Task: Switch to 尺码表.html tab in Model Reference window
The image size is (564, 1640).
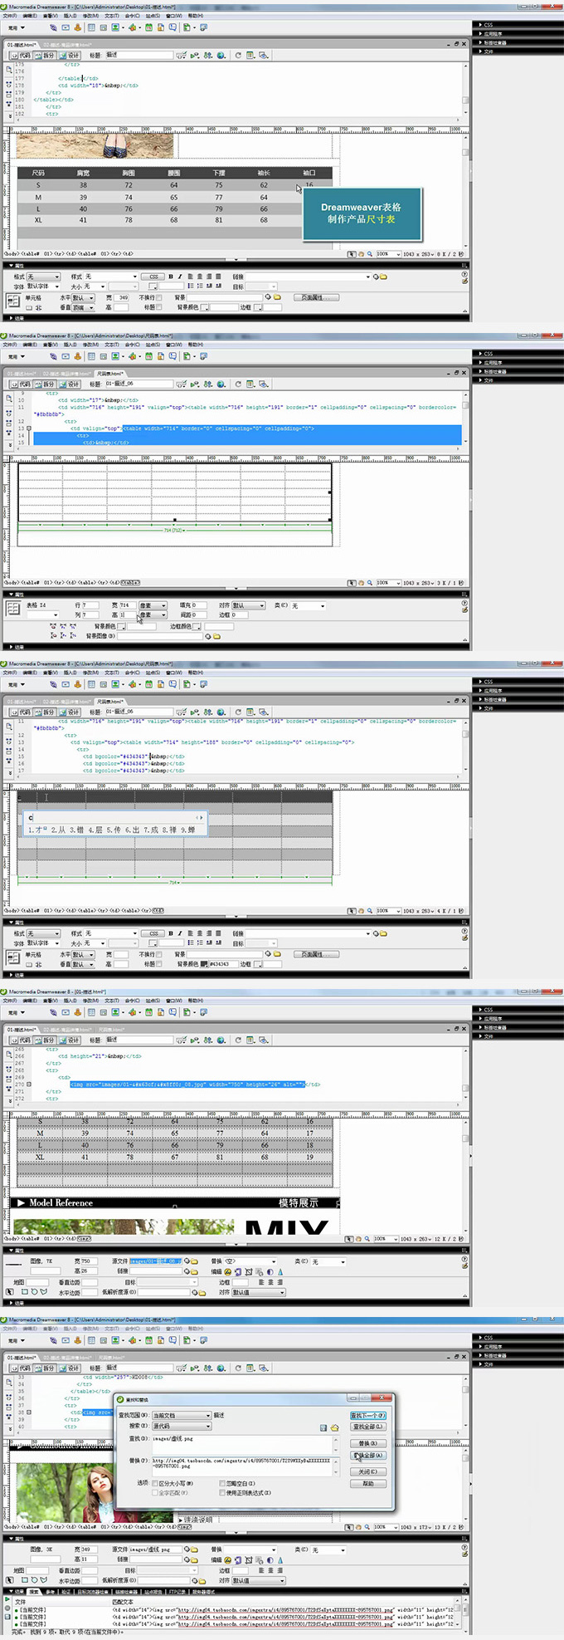Action: click(112, 1030)
